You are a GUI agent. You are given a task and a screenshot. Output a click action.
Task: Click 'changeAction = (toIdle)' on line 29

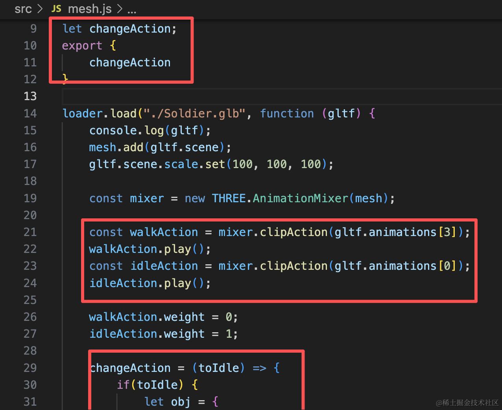(x=167, y=368)
